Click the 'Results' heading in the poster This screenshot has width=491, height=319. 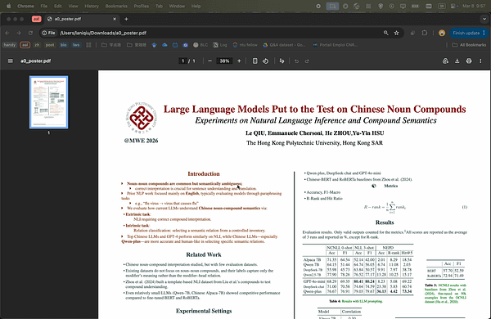[385, 222]
